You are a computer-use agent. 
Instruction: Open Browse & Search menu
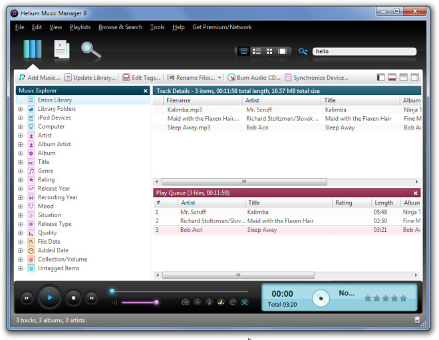[x=120, y=27]
